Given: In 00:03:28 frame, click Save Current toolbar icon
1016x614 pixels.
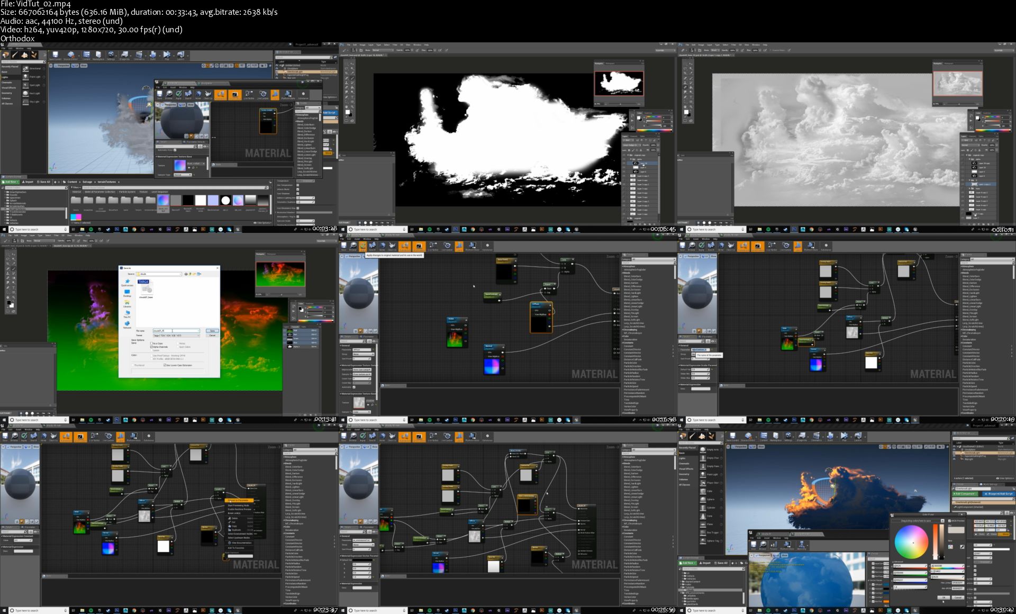Looking at the screenshot, I should [55, 55].
